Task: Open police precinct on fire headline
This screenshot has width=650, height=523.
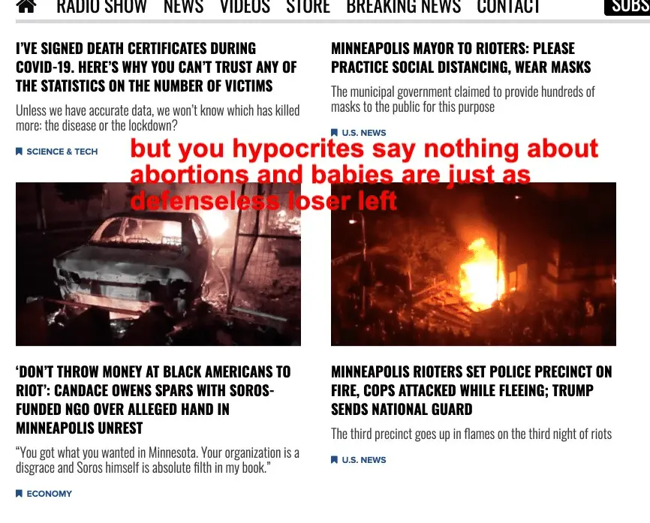Action: 471,390
